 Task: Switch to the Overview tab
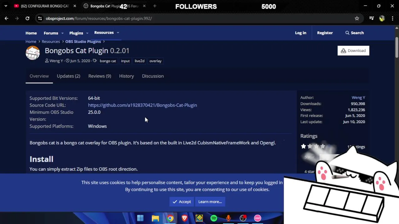click(x=39, y=76)
